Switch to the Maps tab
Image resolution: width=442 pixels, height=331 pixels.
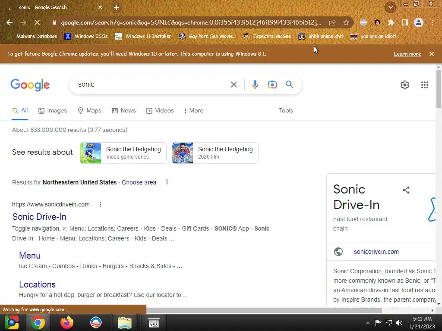pyautogui.click(x=89, y=111)
